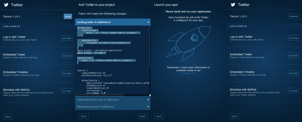
Task: Click the Installed button in the rightmost panel
Action: coord(293,16)
